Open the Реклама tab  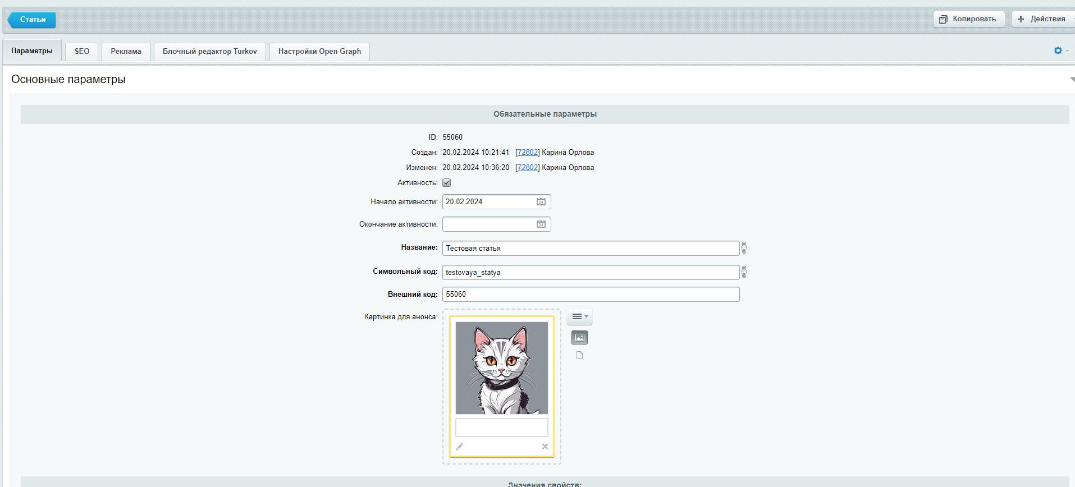pos(126,51)
